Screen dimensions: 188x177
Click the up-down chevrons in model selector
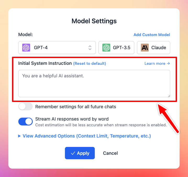point(90,48)
